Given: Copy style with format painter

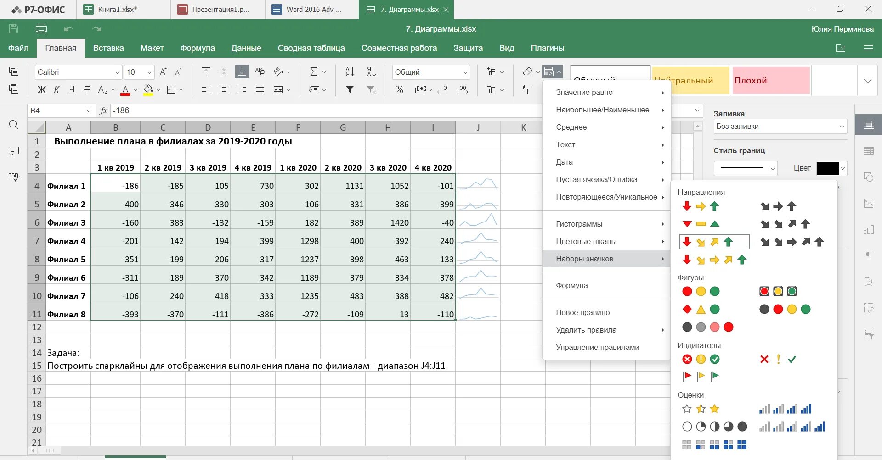Looking at the screenshot, I should 527,89.
